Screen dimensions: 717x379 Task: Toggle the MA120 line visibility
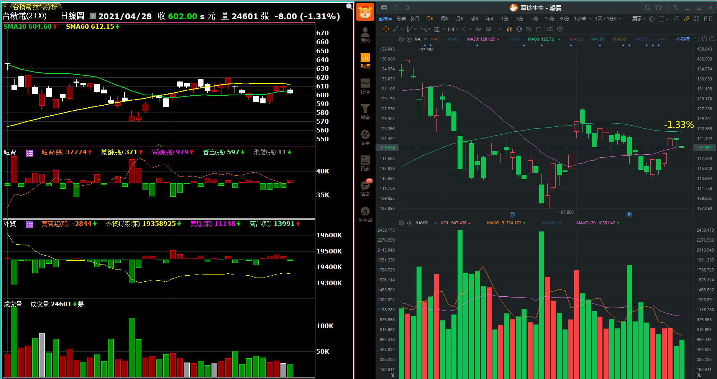[x=577, y=39]
